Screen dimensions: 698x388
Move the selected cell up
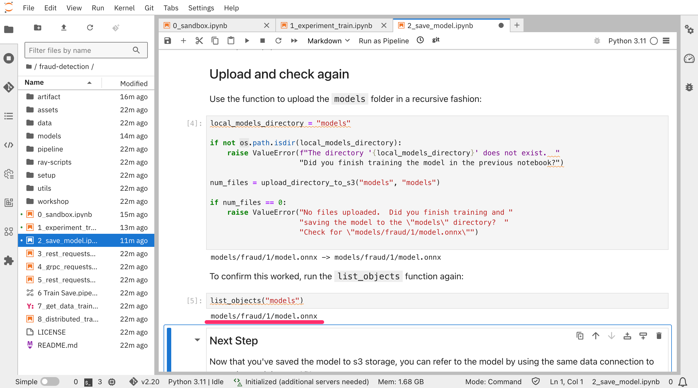click(596, 336)
